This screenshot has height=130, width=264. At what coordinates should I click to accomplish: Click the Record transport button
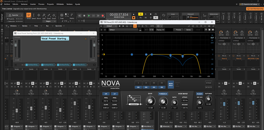tap(103, 15)
